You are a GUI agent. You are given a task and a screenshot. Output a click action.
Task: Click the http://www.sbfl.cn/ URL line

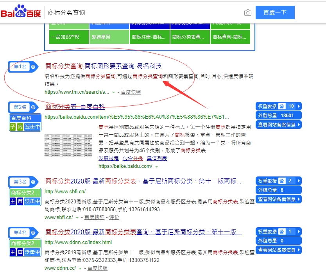[x=65, y=191]
